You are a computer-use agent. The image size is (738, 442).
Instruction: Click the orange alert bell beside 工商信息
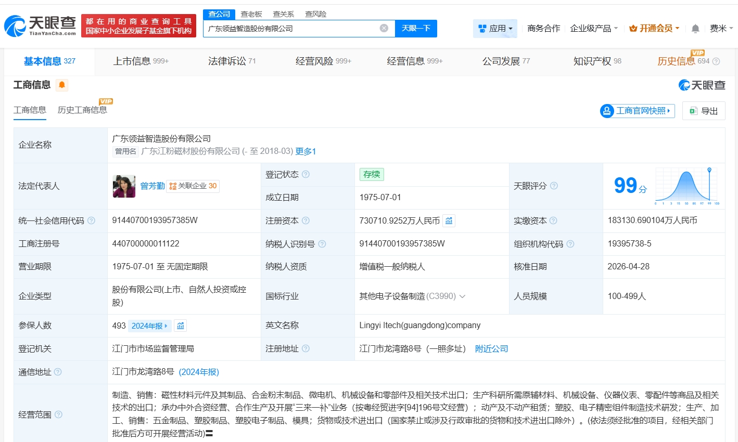pos(62,85)
